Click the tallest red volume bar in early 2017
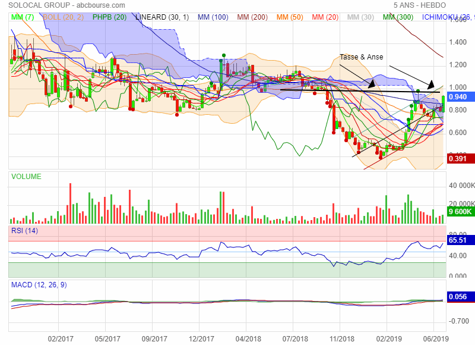475x345 pixels. point(70,203)
